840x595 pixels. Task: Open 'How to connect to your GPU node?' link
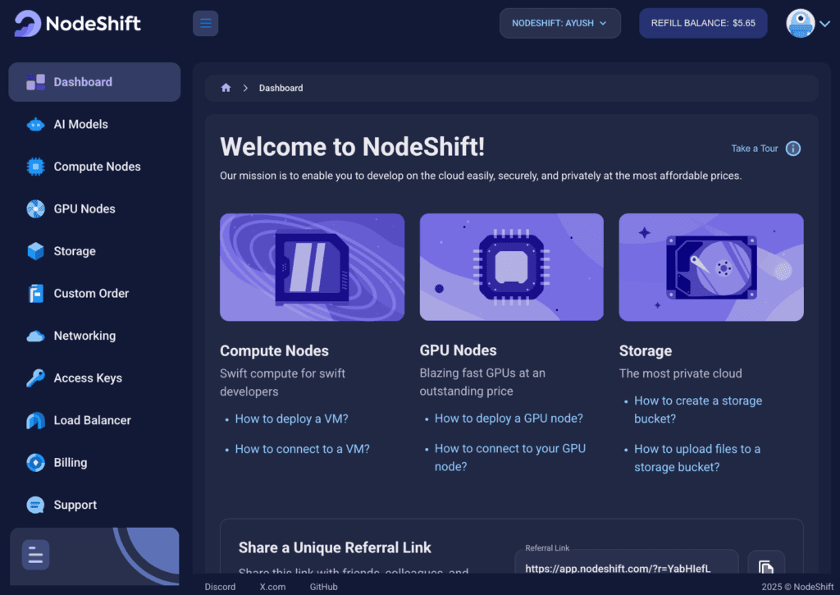510,457
